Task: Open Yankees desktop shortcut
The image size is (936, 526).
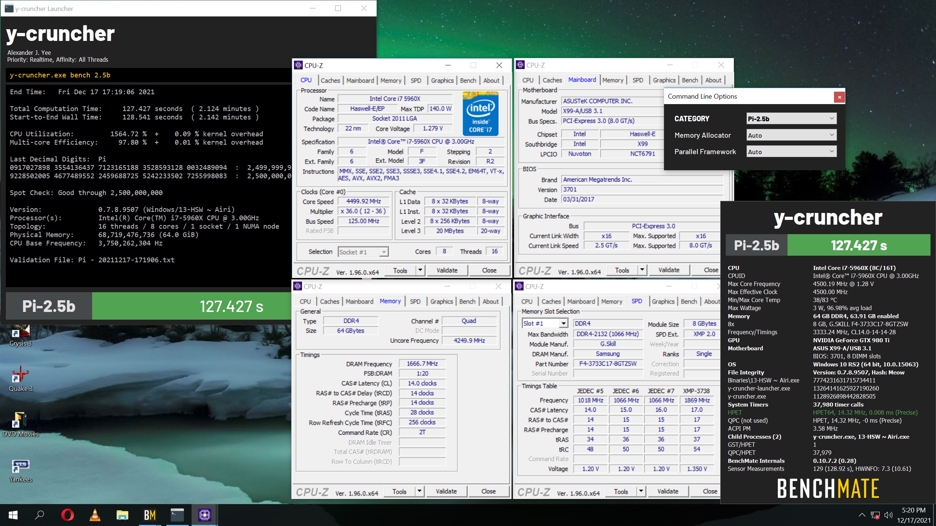Action: 20,470
